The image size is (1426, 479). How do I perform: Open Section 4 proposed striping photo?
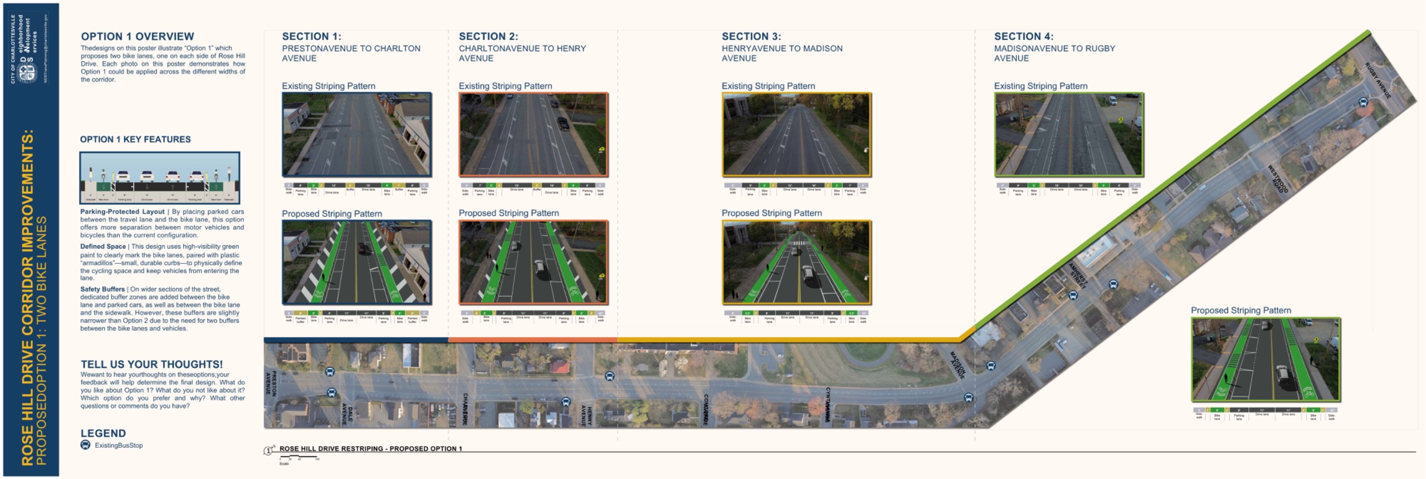coord(1266,360)
